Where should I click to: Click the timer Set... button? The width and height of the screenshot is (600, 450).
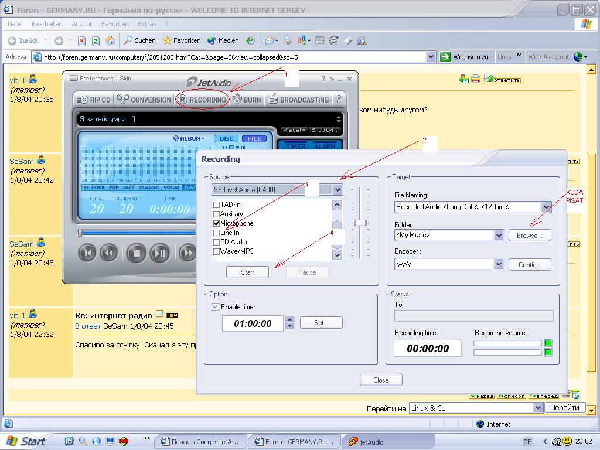[321, 323]
